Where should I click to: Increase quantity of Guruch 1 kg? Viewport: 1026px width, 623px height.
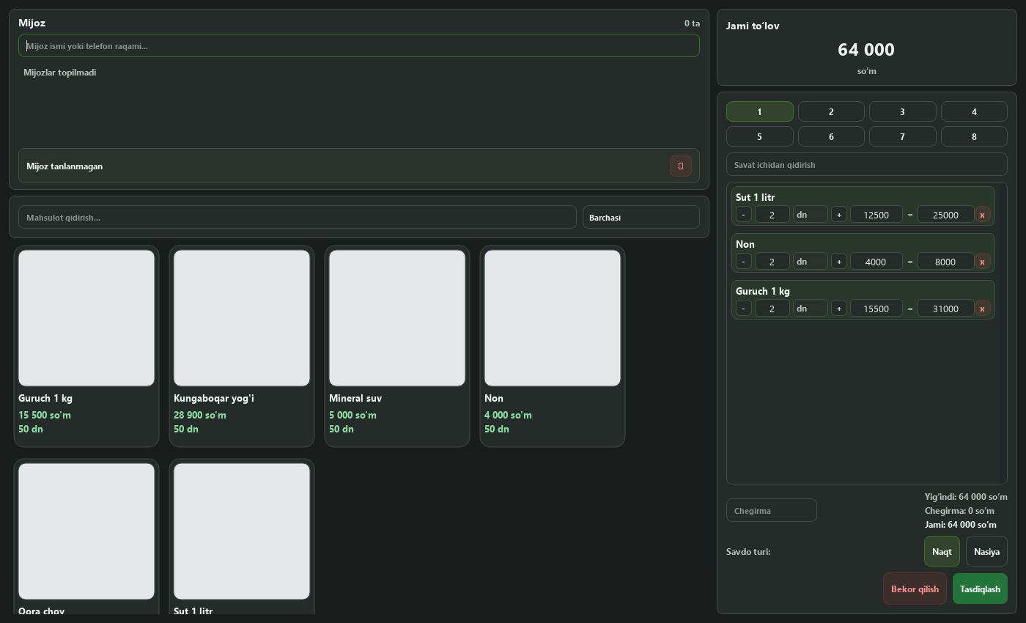point(839,309)
